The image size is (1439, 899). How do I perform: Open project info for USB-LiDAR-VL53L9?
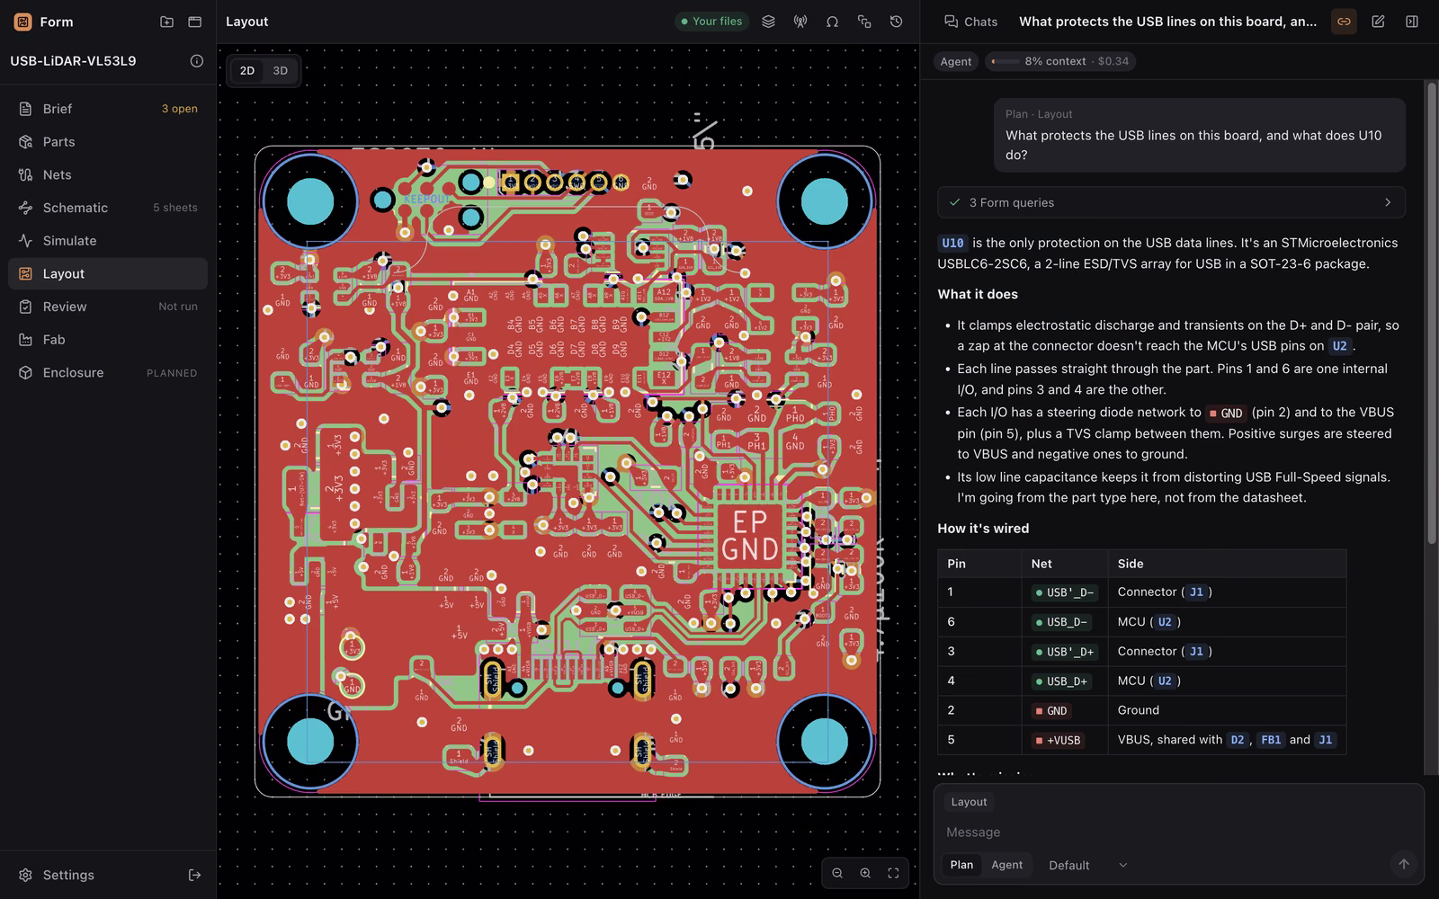click(x=196, y=61)
